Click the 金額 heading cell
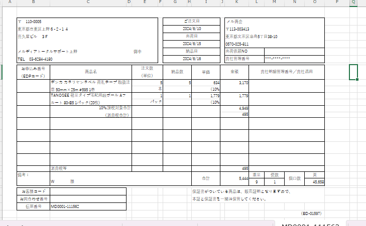 234,72
